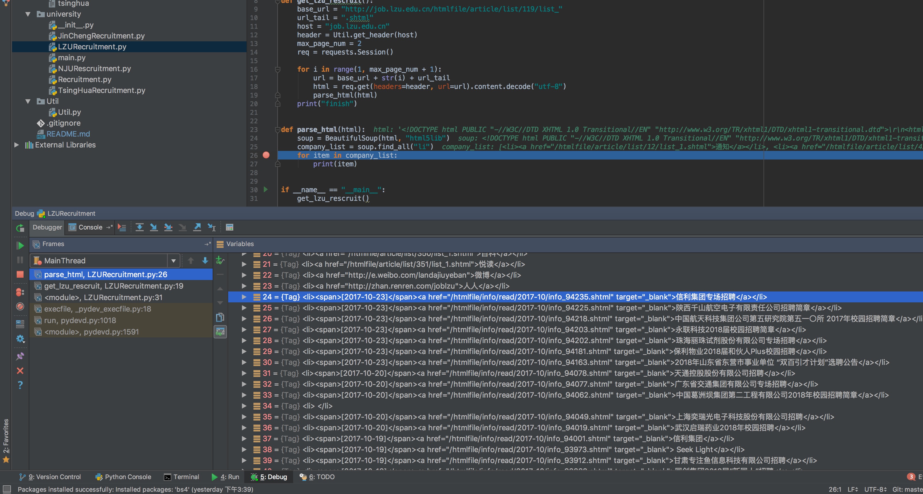Open main.py in project tree
The width and height of the screenshot is (923, 494).
click(x=67, y=58)
